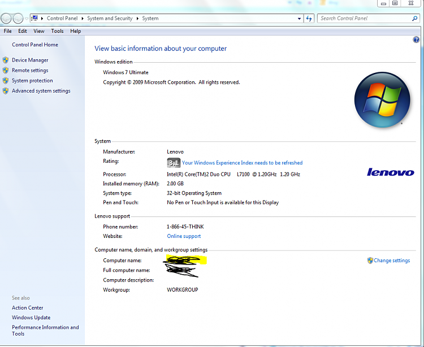Open the address bar history dropdown
The image size is (424, 347).
[x=299, y=19]
